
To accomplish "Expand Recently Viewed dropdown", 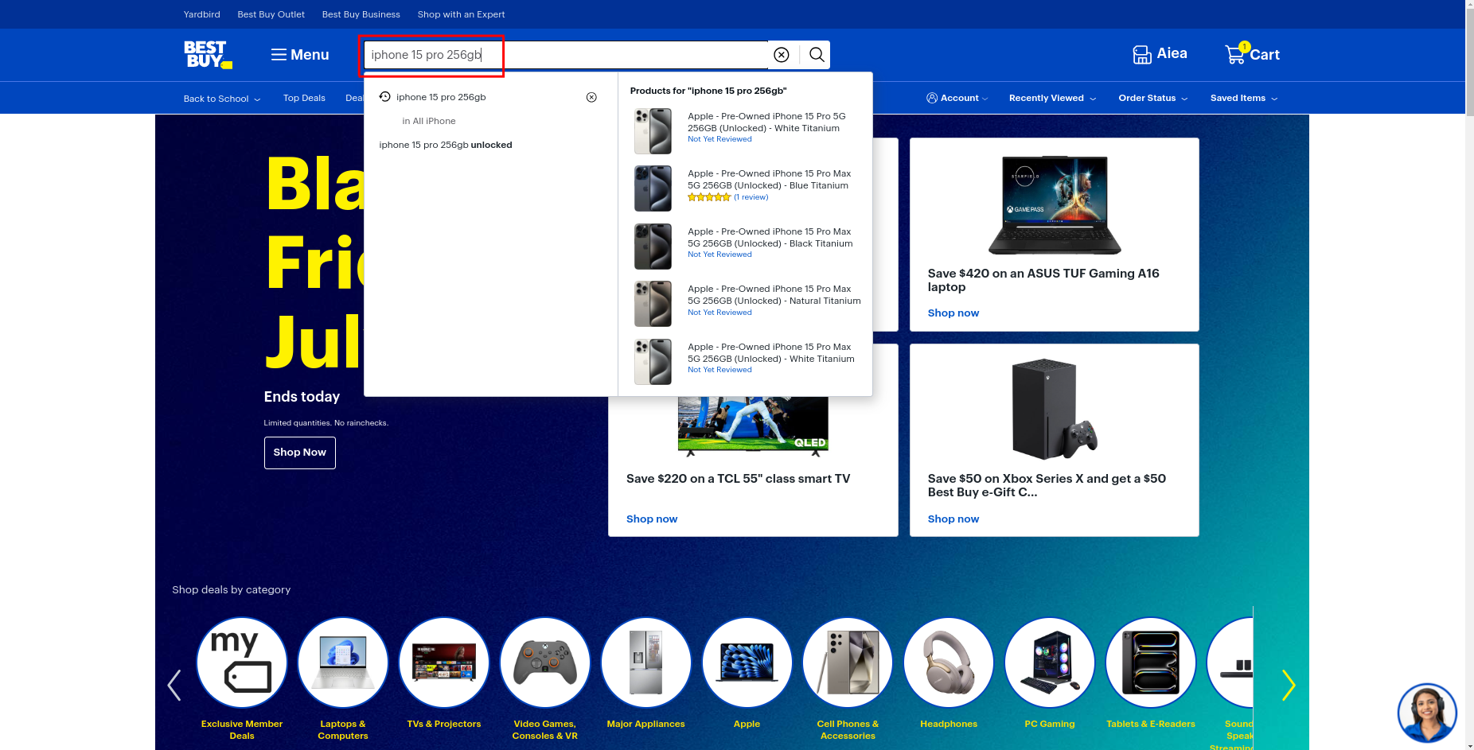I will (x=1052, y=98).
